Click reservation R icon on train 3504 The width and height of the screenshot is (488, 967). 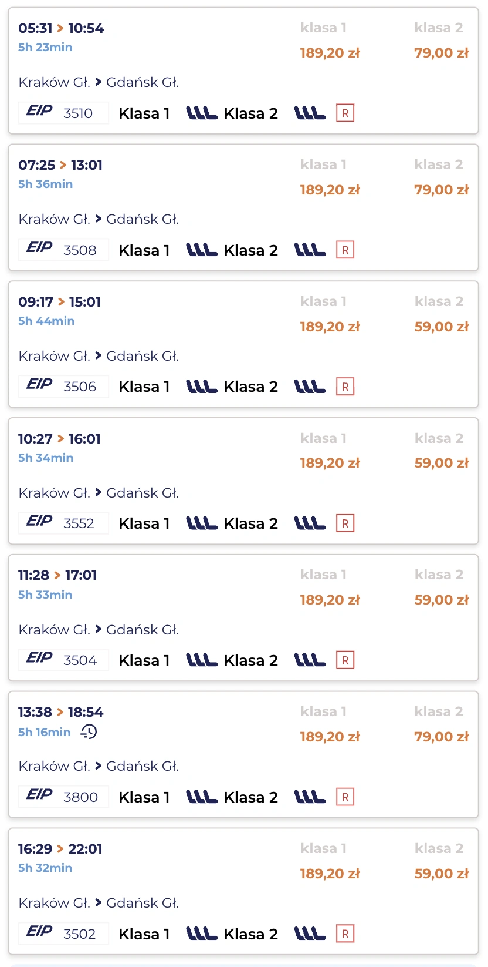[x=345, y=660]
